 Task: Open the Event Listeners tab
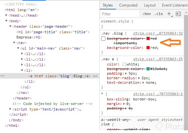[175, 5]
